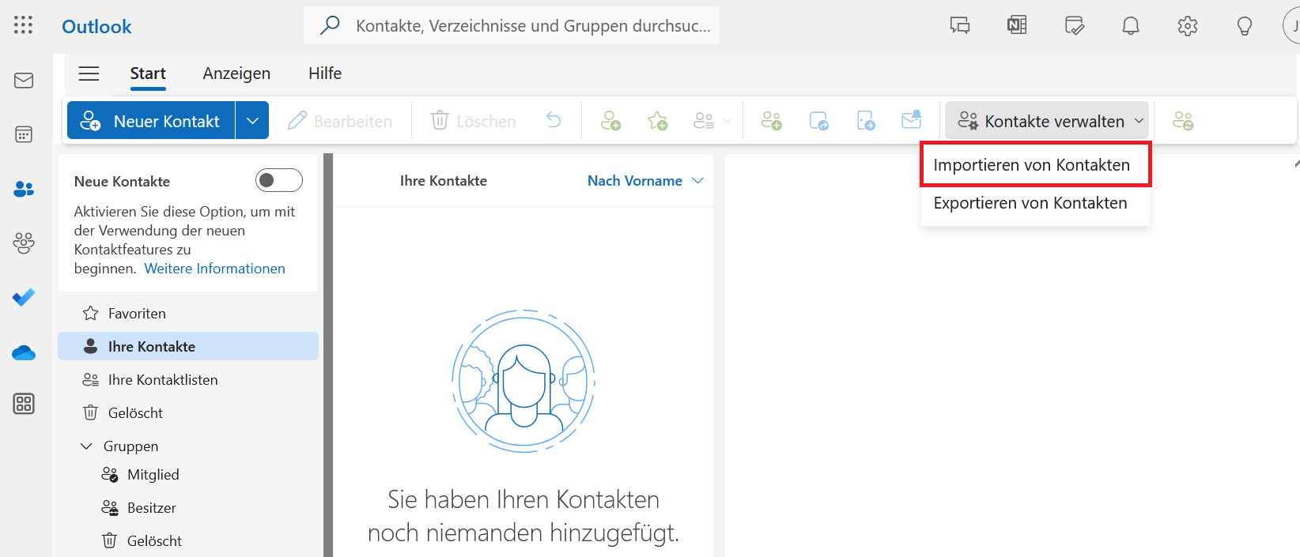Viewport: 1300px width, 557px height.
Task: Click the lightbulb tips icon
Action: pos(1244,26)
